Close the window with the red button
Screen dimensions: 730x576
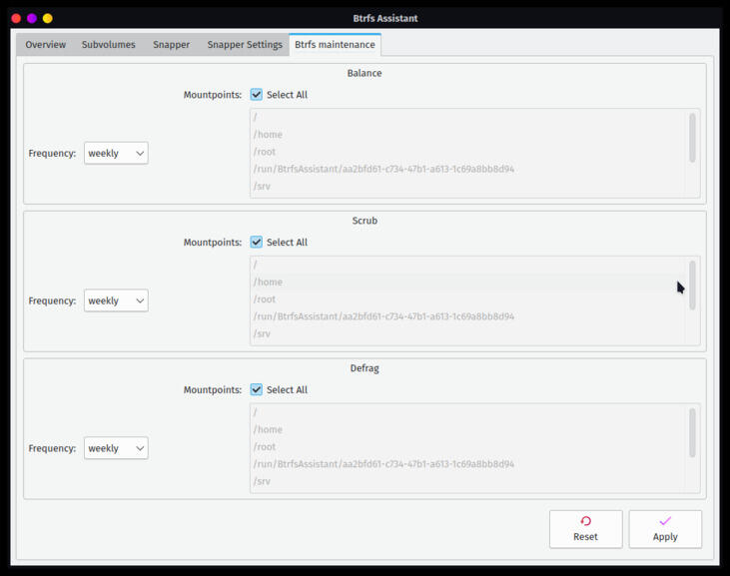pos(16,18)
